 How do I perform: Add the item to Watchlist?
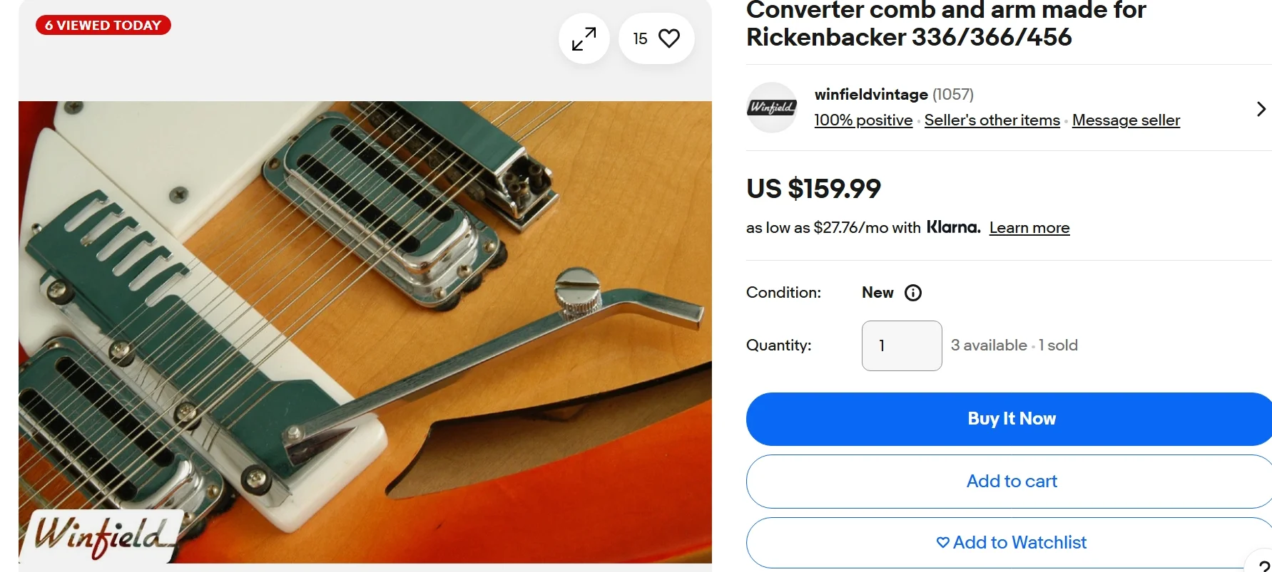click(x=1011, y=543)
